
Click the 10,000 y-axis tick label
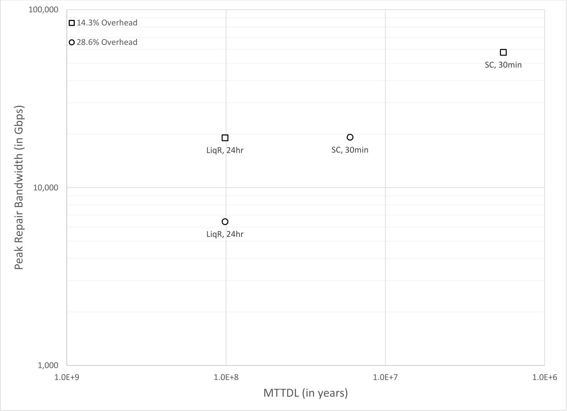coord(46,187)
